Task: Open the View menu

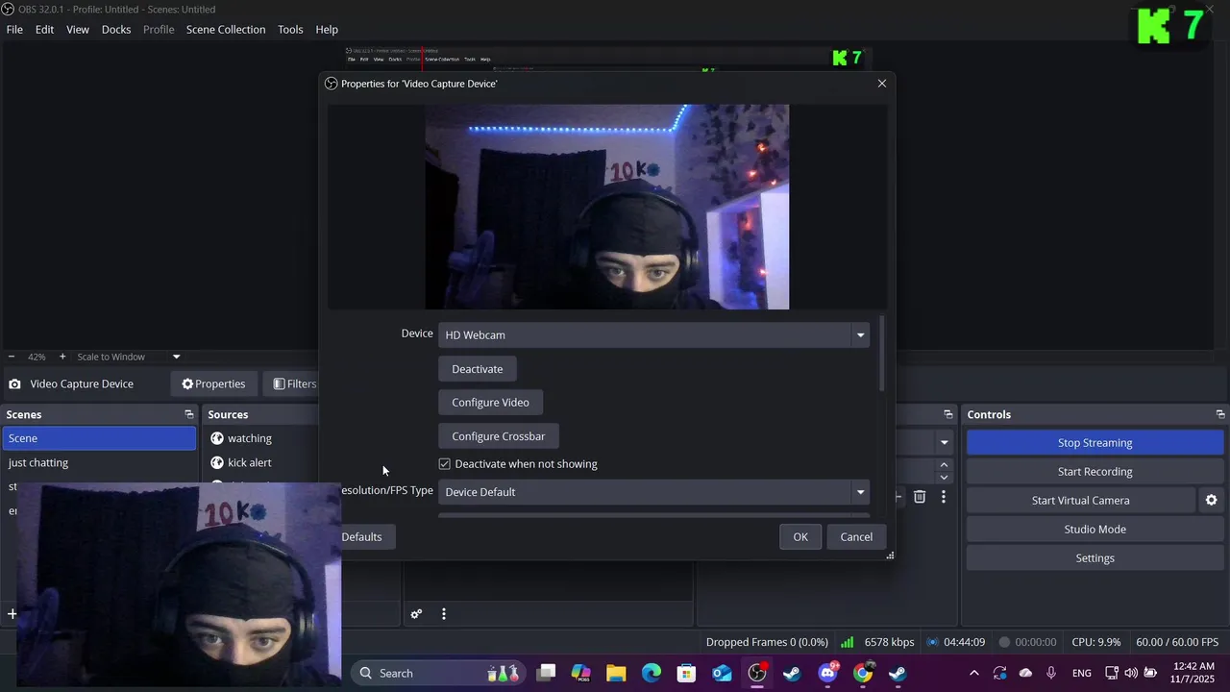Action: (78, 30)
